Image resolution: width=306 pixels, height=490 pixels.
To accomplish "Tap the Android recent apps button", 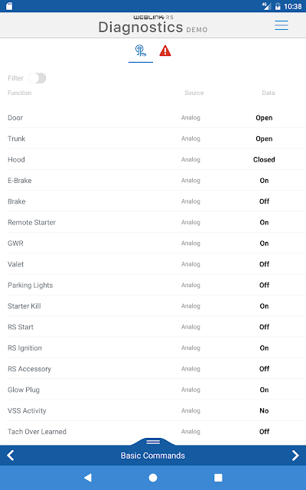I will [218, 478].
